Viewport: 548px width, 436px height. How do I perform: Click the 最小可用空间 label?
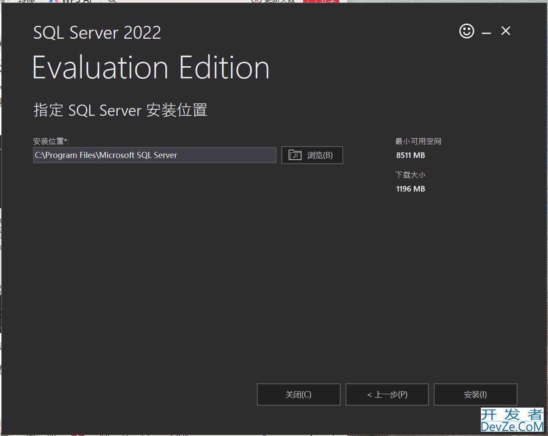(418, 141)
